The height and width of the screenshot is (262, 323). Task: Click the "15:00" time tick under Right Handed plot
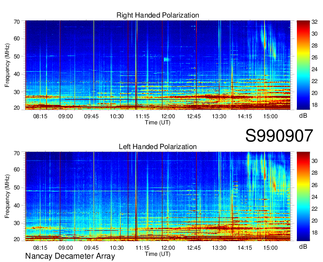click(270, 116)
